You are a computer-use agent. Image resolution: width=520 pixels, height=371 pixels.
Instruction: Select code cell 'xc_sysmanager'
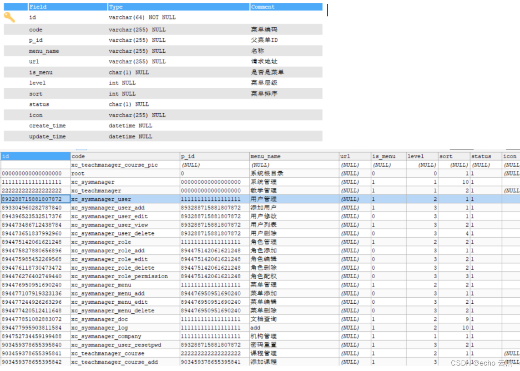pos(125,182)
